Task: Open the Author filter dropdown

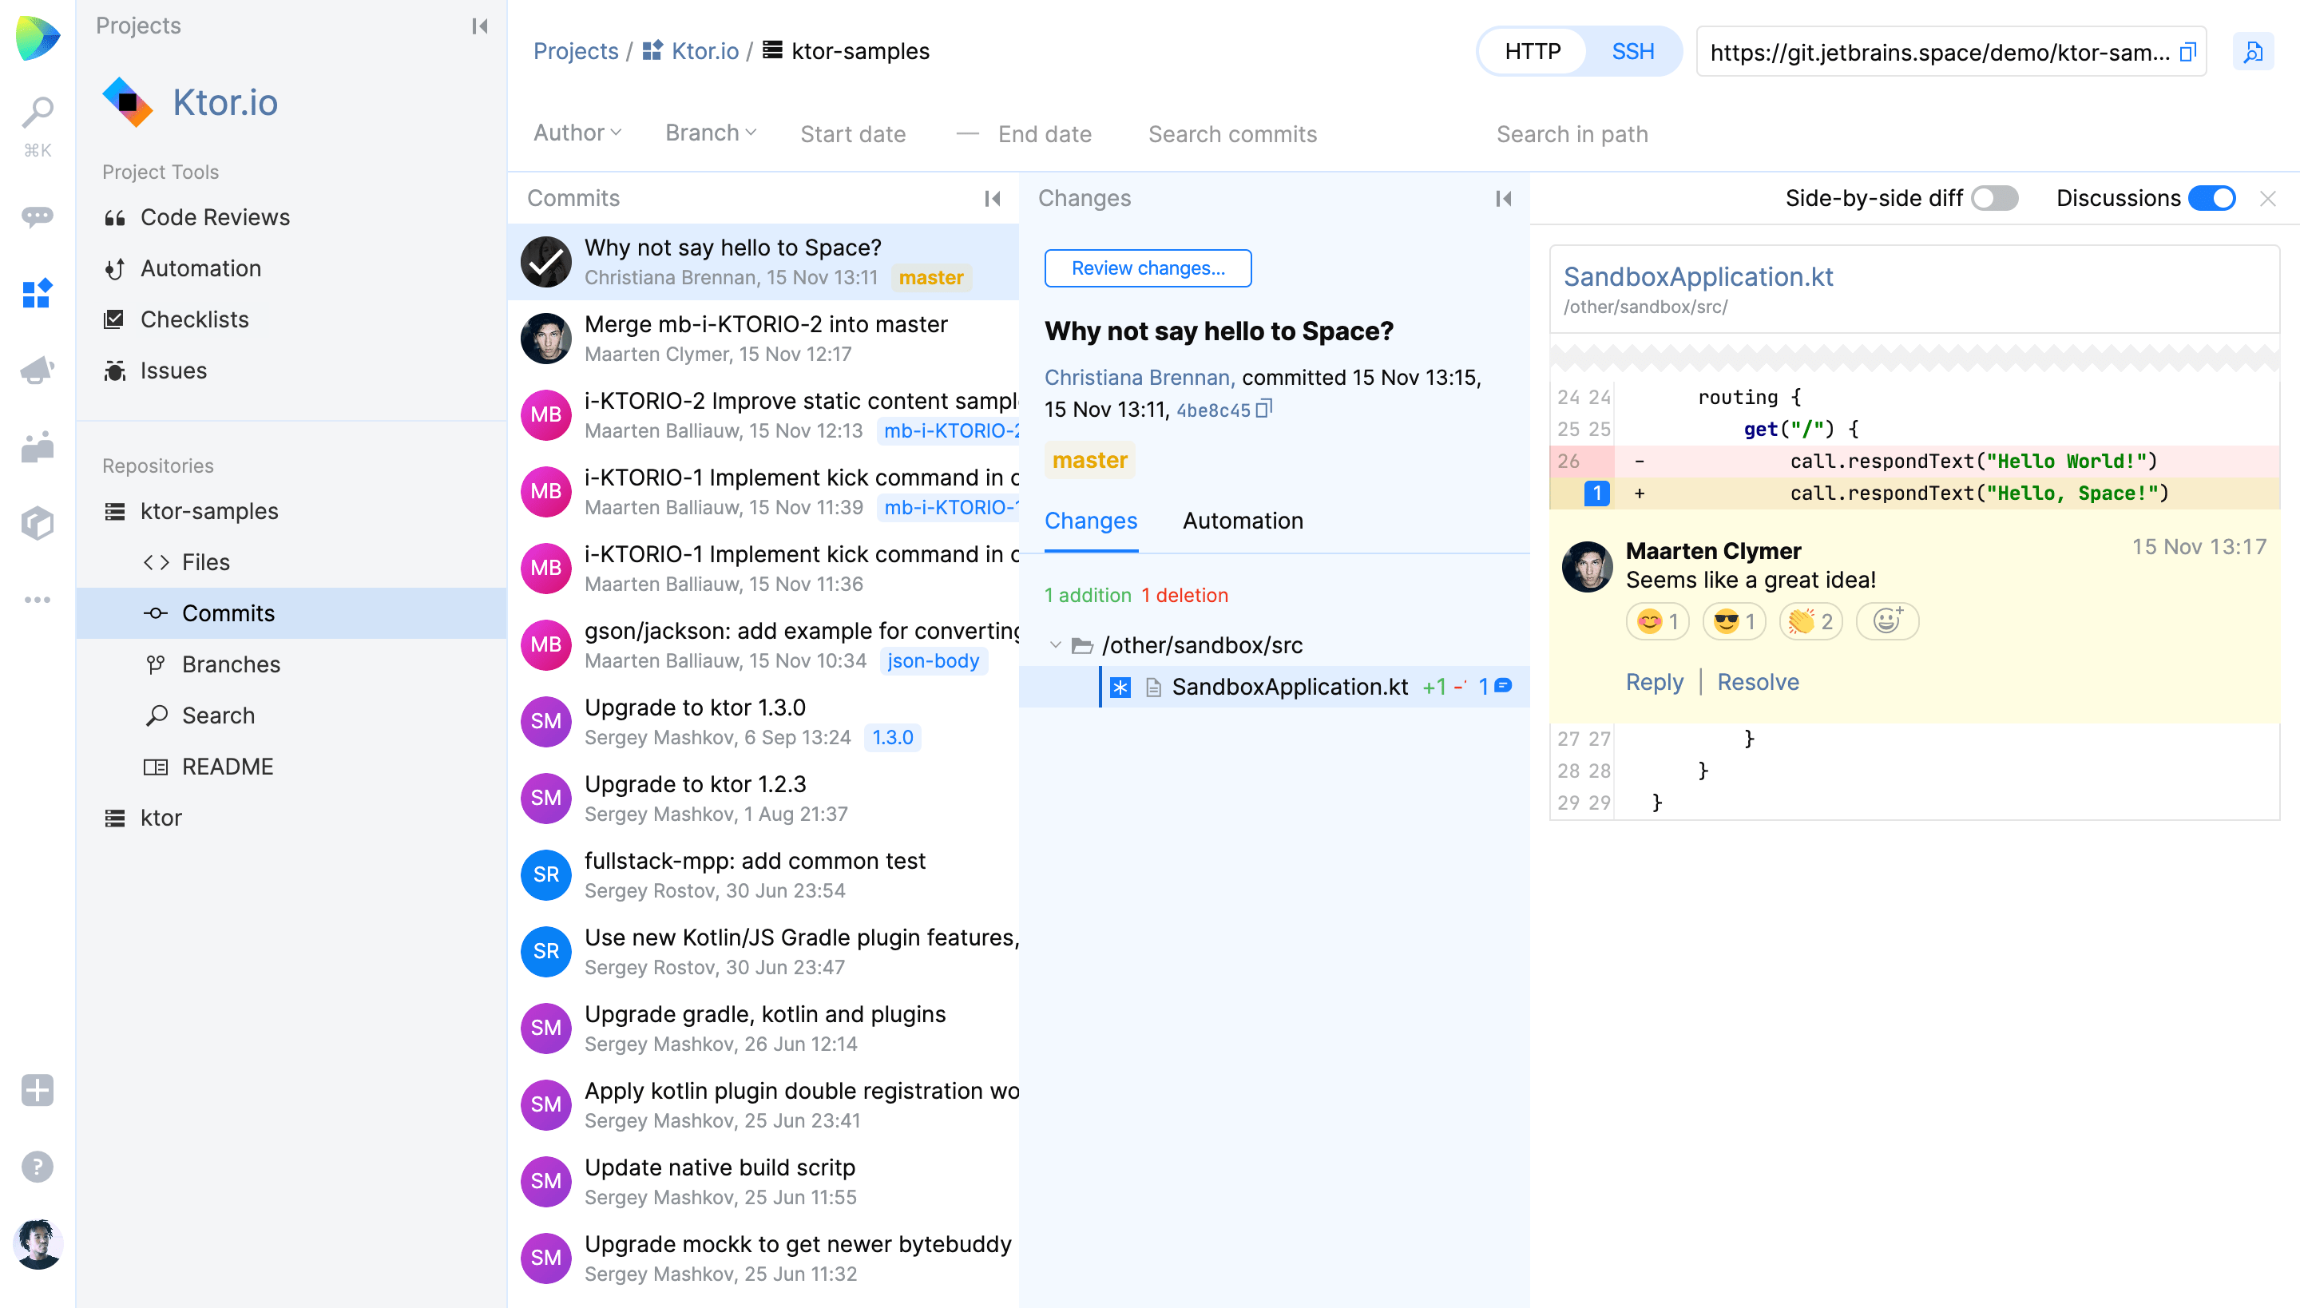Action: pyautogui.click(x=576, y=133)
